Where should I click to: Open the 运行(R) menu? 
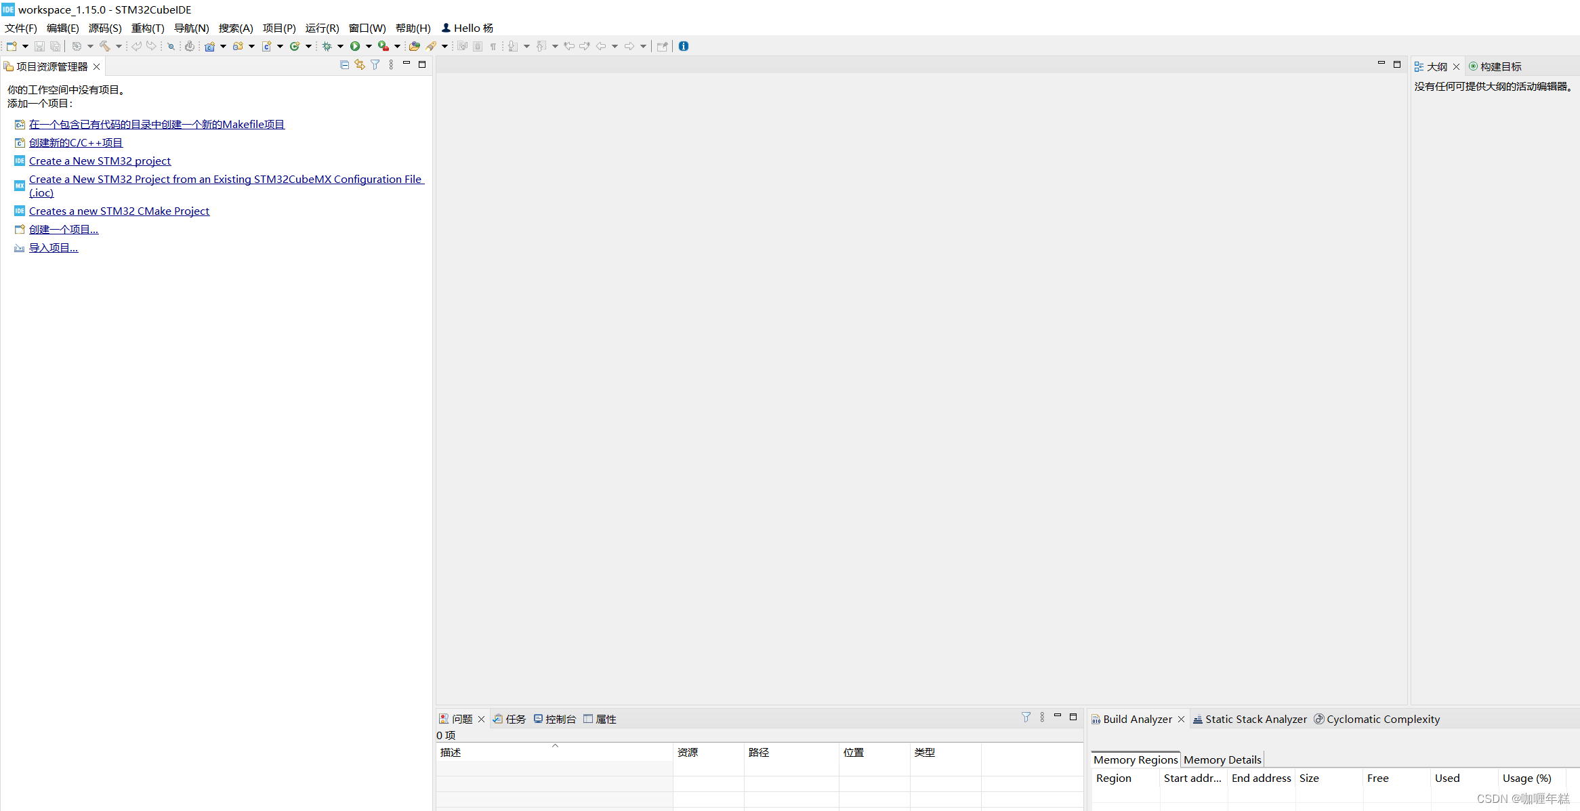point(322,28)
